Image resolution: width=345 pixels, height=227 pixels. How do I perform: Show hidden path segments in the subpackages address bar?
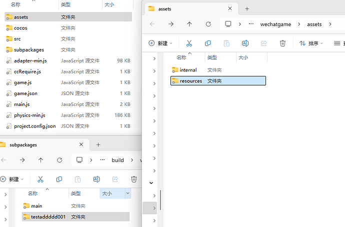click(x=102, y=160)
